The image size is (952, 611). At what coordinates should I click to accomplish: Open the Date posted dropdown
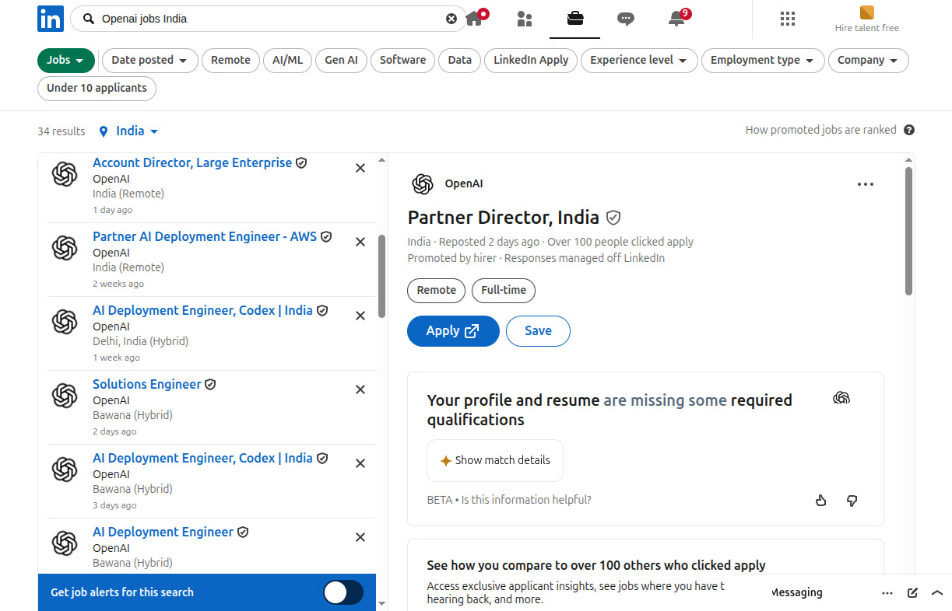pyautogui.click(x=149, y=60)
